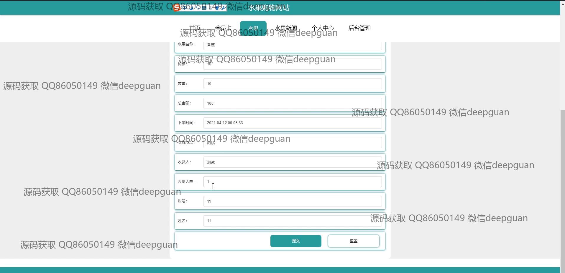The image size is (565, 273).
Task: Toggle Chinese punctuation icon in Sogou toolbar
Action: 197,8
